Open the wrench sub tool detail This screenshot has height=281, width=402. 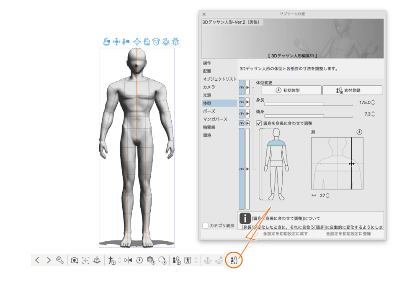click(x=60, y=260)
